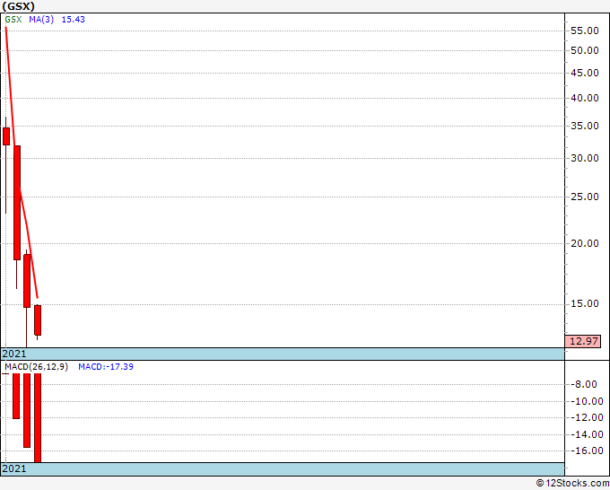Click the first candlestick near 35.00
Image resolution: width=610 pixels, height=490 pixels.
tap(6, 136)
